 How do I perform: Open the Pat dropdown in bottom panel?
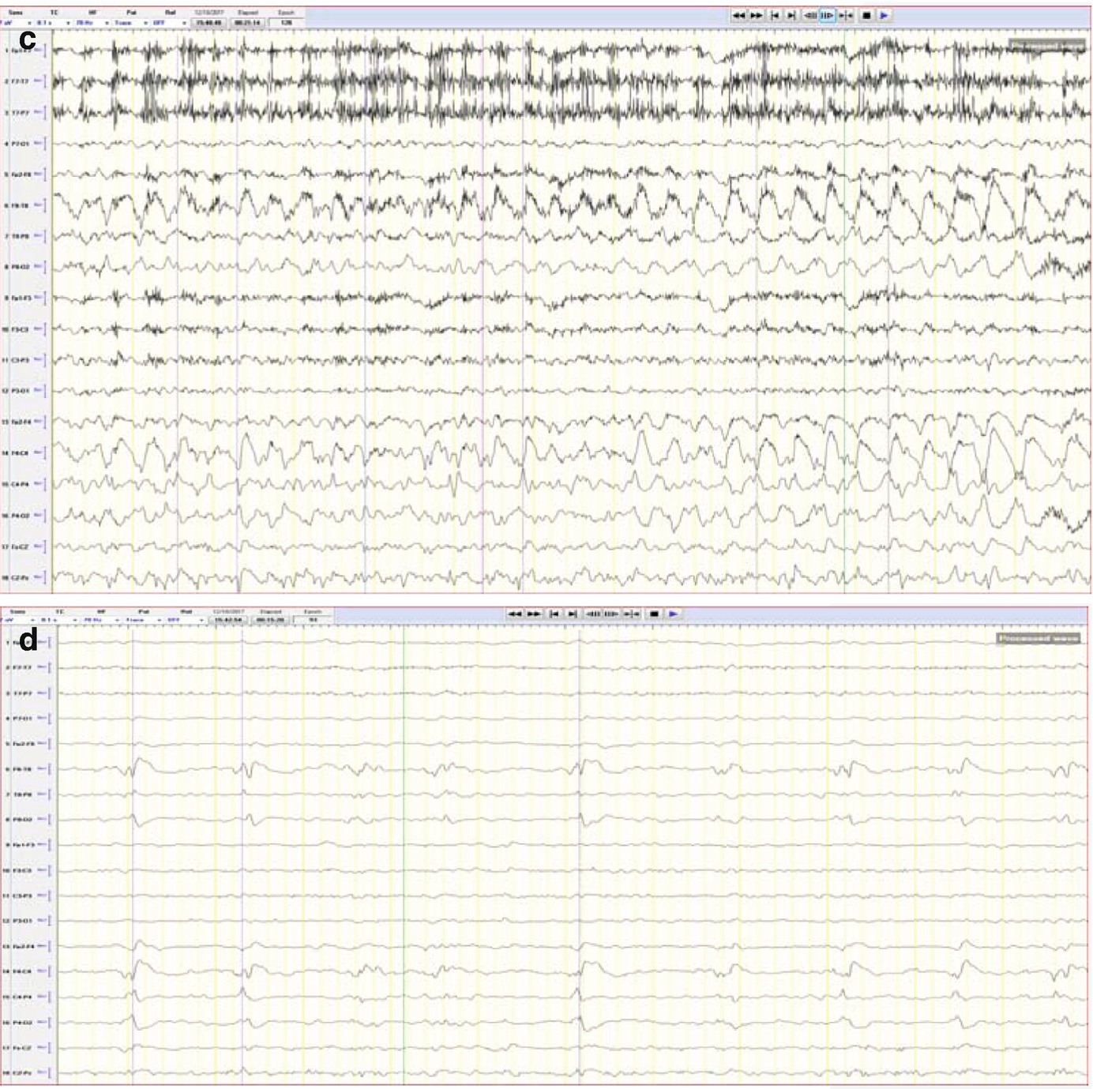click(159, 621)
